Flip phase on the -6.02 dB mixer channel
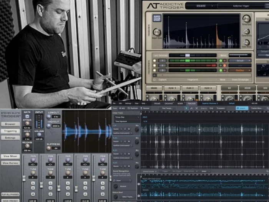 point(50,194)
